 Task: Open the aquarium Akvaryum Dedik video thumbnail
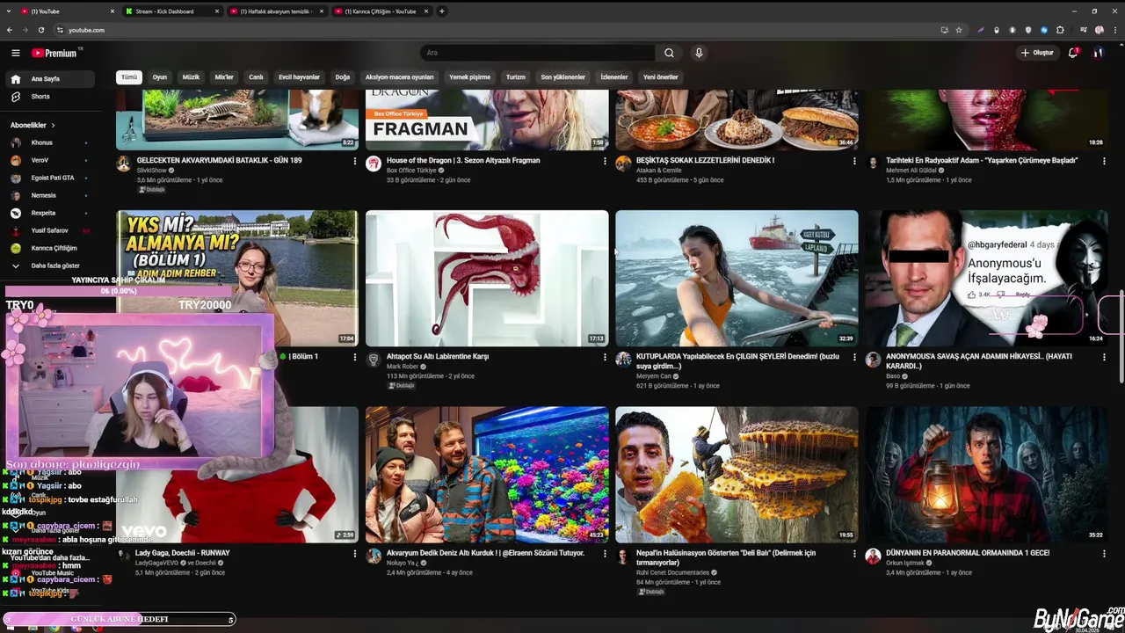pos(487,475)
